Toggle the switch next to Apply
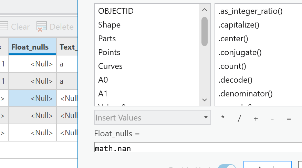Screen dimensions: 302x168 coord(227,166)
